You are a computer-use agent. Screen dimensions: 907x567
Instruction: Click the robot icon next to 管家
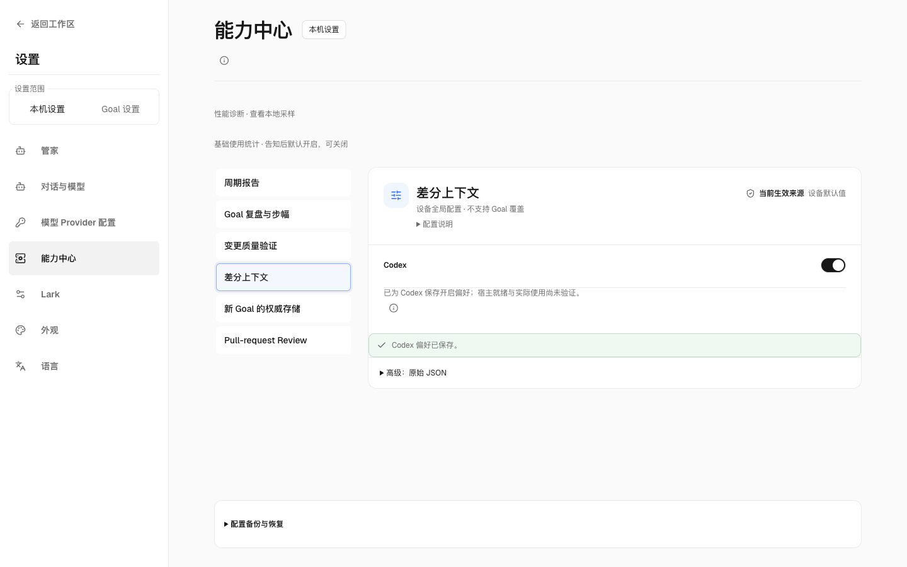[21, 151]
